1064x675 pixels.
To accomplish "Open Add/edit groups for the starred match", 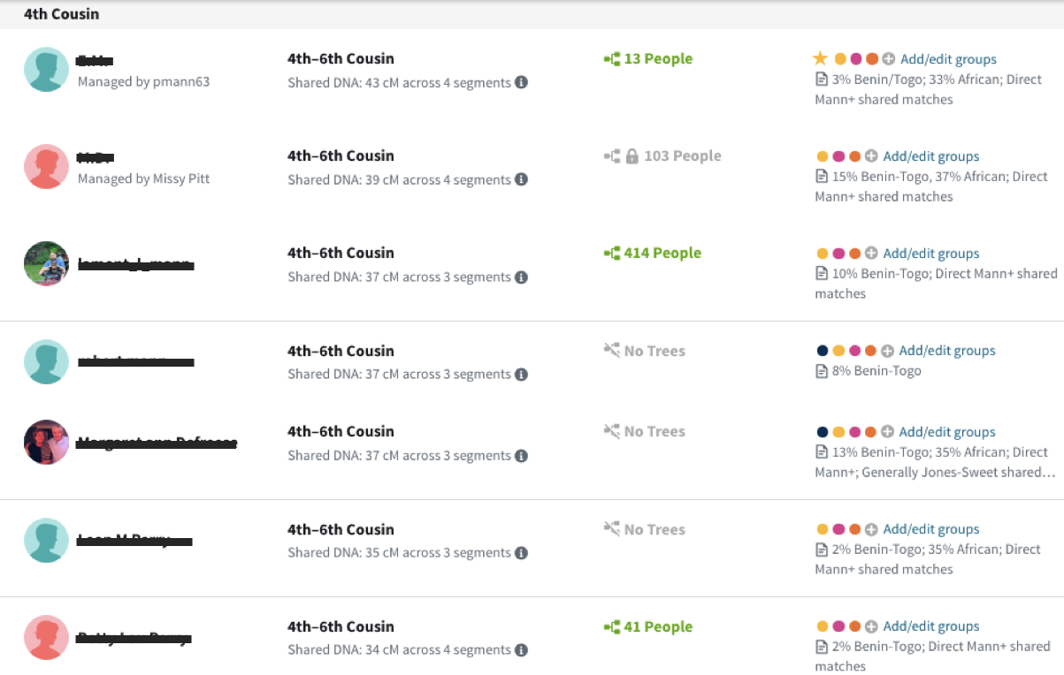I will pyautogui.click(x=948, y=59).
